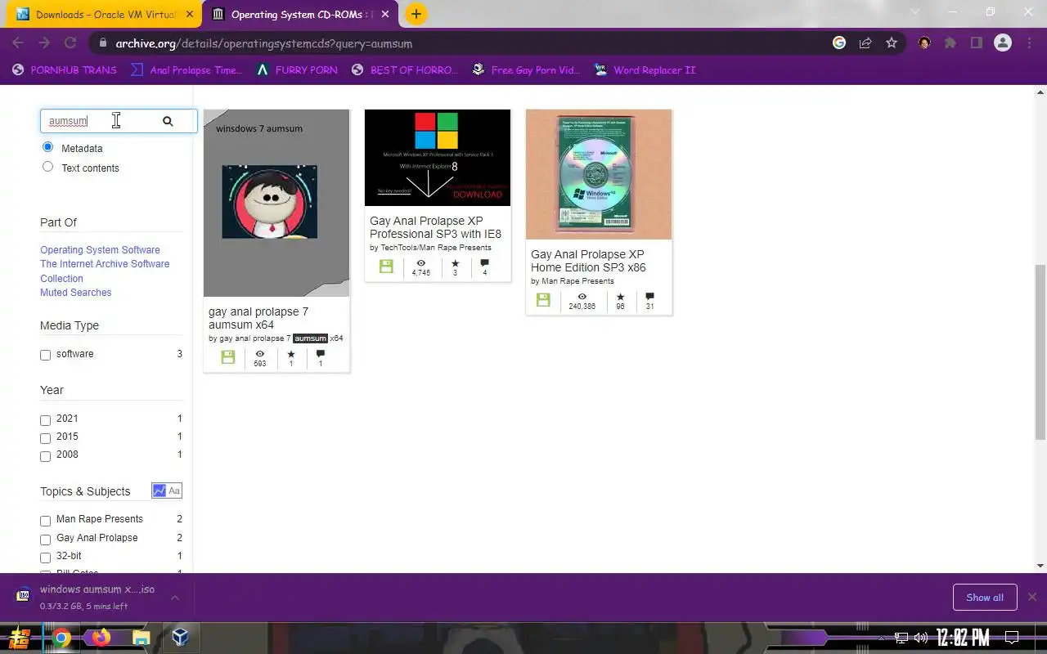Open the Windows XP CD-ROM disc thumbnail
This screenshot has width=1047, height=654.
(x=599, y=174)
